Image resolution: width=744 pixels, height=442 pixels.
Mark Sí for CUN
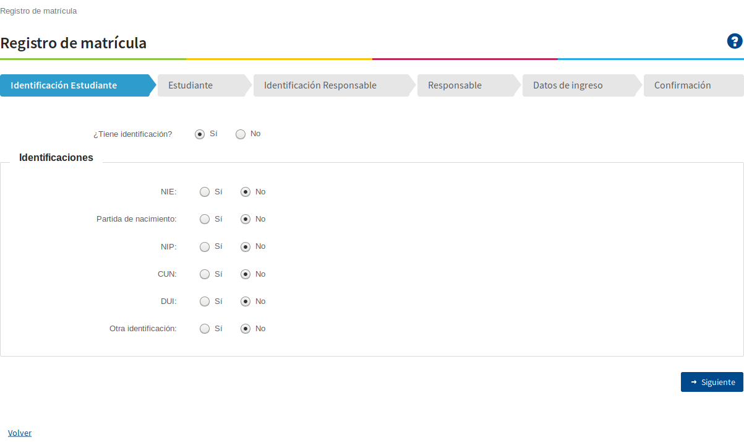point(205,274)
